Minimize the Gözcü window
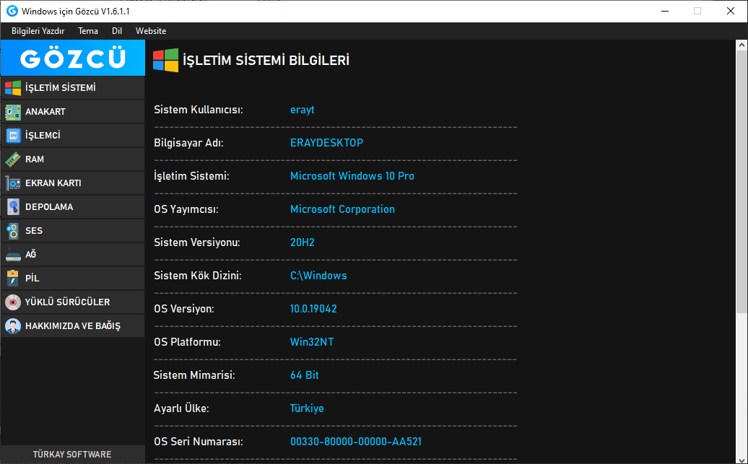Image resolution: width=748 pixels, height=464 pixels. pos(664,11)
